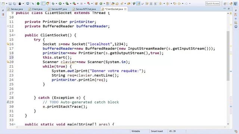Click the Open Perspective icon
This screenshot has height=134, width=239.
click(225, 4)
